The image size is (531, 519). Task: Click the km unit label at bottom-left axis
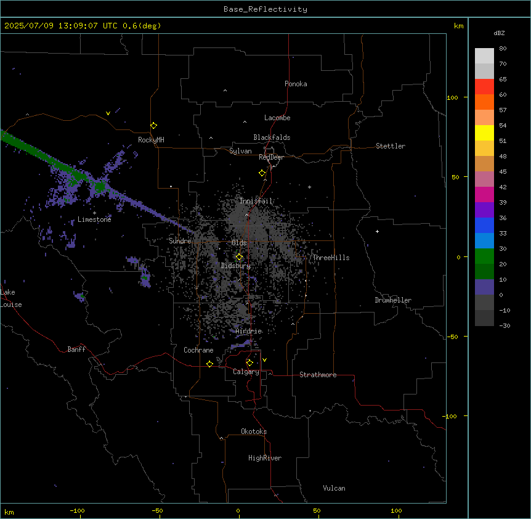[9, 512]
